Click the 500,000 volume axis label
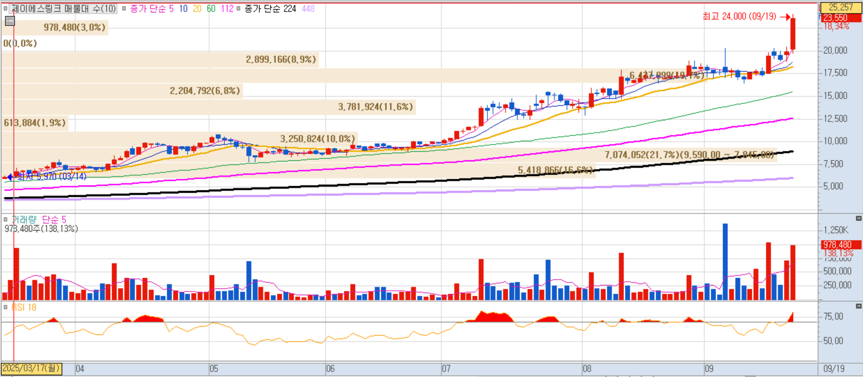The image size is (863, 377). tap(837, 271)
